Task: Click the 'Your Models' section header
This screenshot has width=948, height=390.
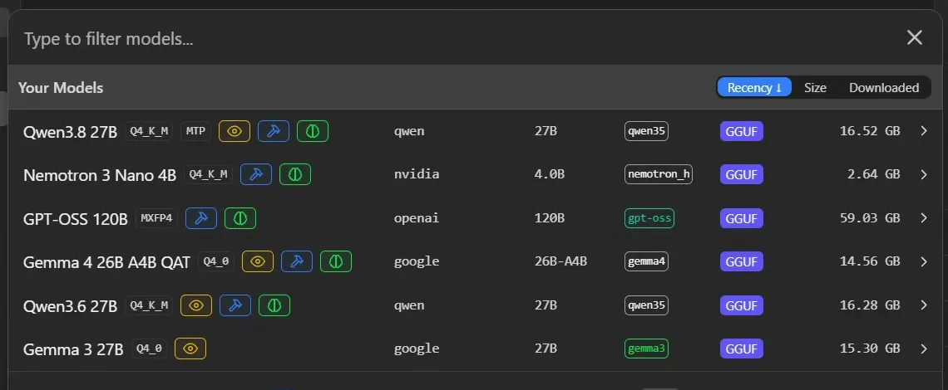Action: click(x=61, y=87)
